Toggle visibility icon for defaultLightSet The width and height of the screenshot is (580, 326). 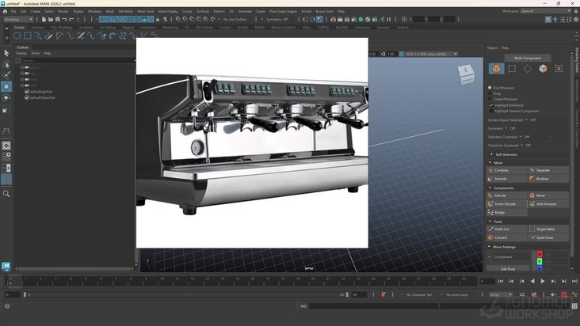[27, 92]
